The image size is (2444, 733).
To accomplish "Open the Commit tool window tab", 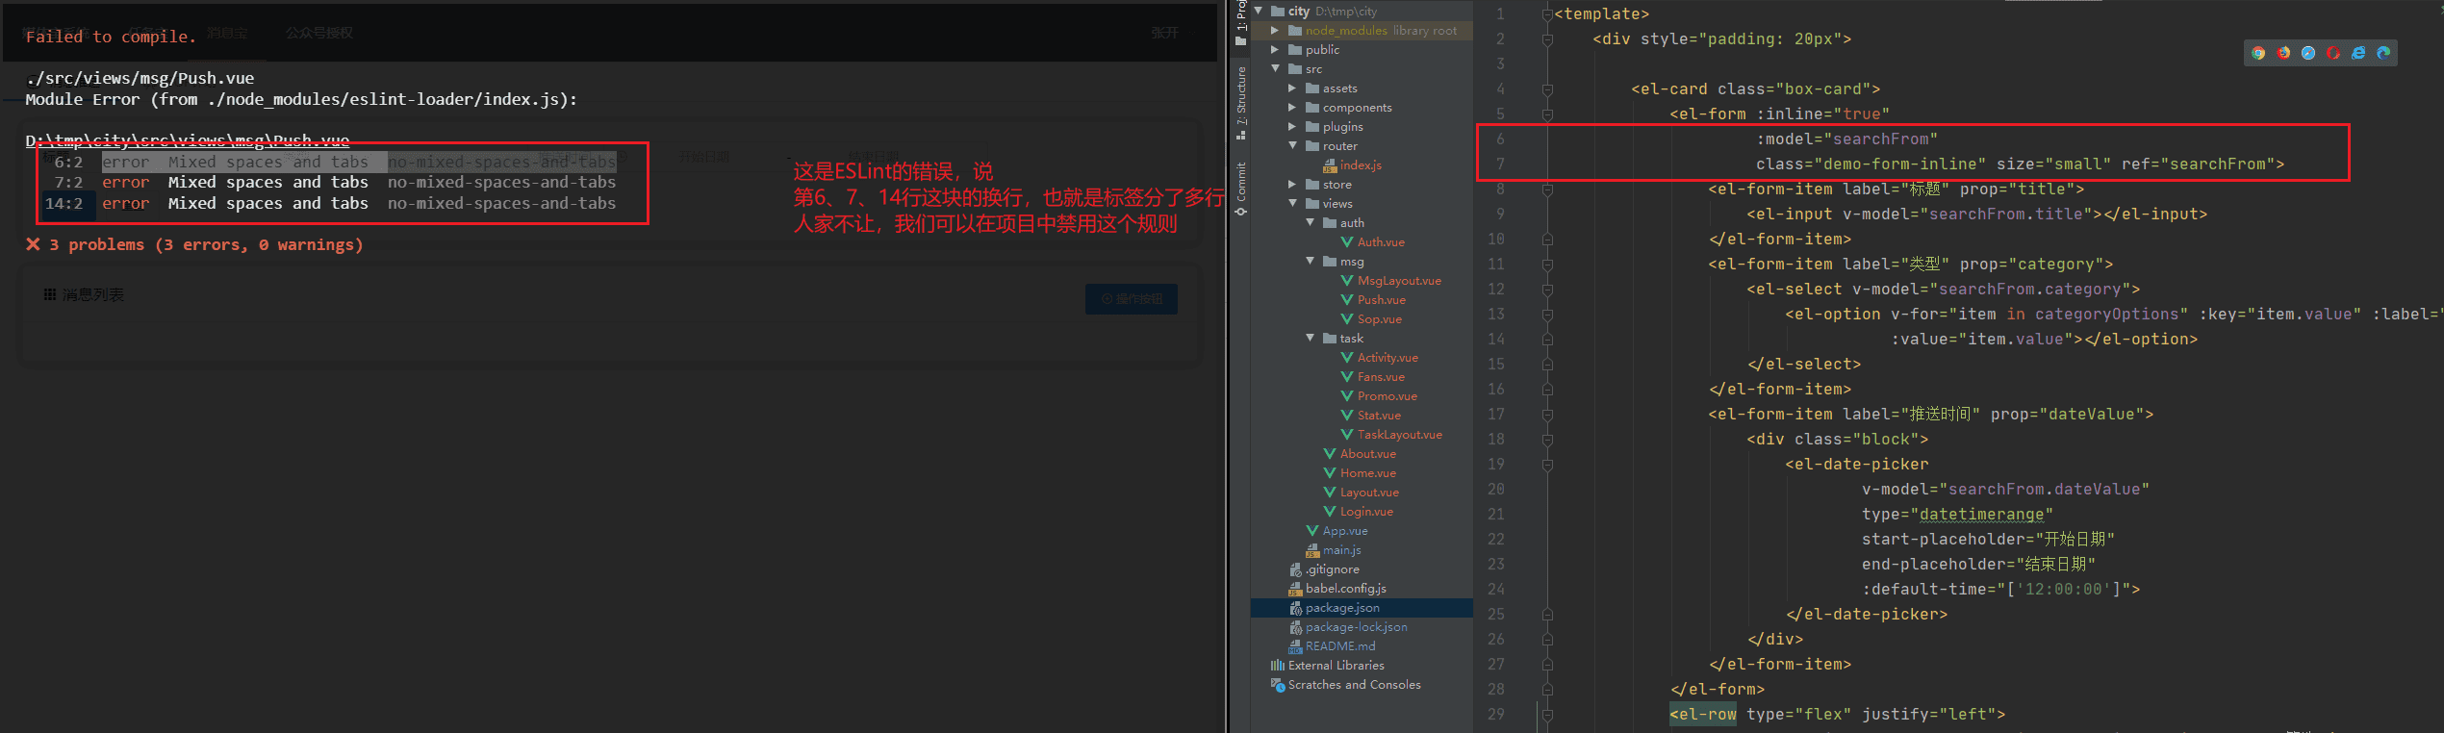I will pos(1240,189).
